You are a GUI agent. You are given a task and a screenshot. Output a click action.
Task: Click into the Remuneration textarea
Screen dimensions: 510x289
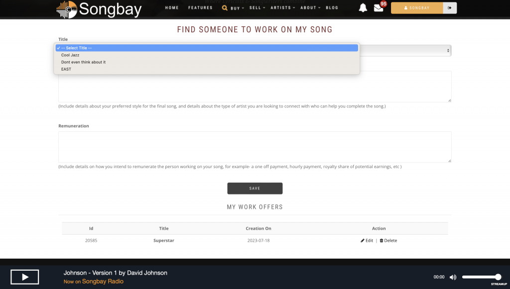[x=255, y=147]
